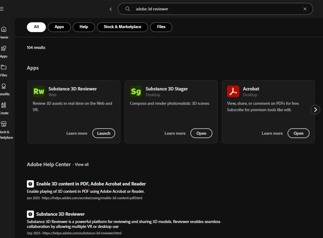The image size is (323, 238).
Task: Select the Stock & Marketplace filter tab
Action: point(122,27)
